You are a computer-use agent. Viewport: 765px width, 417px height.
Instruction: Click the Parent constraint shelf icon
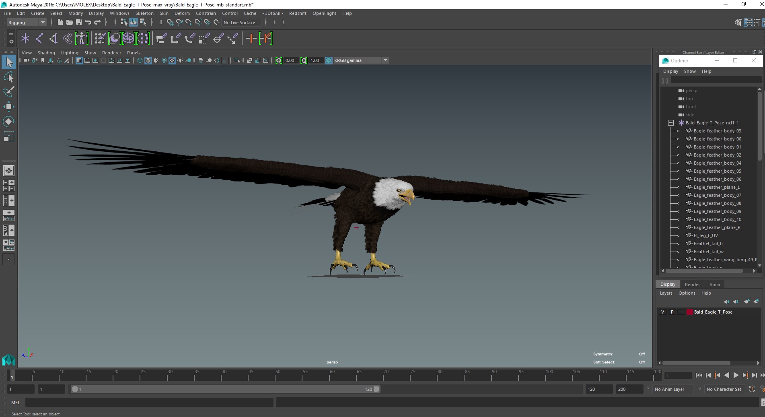tap(161, 39)
